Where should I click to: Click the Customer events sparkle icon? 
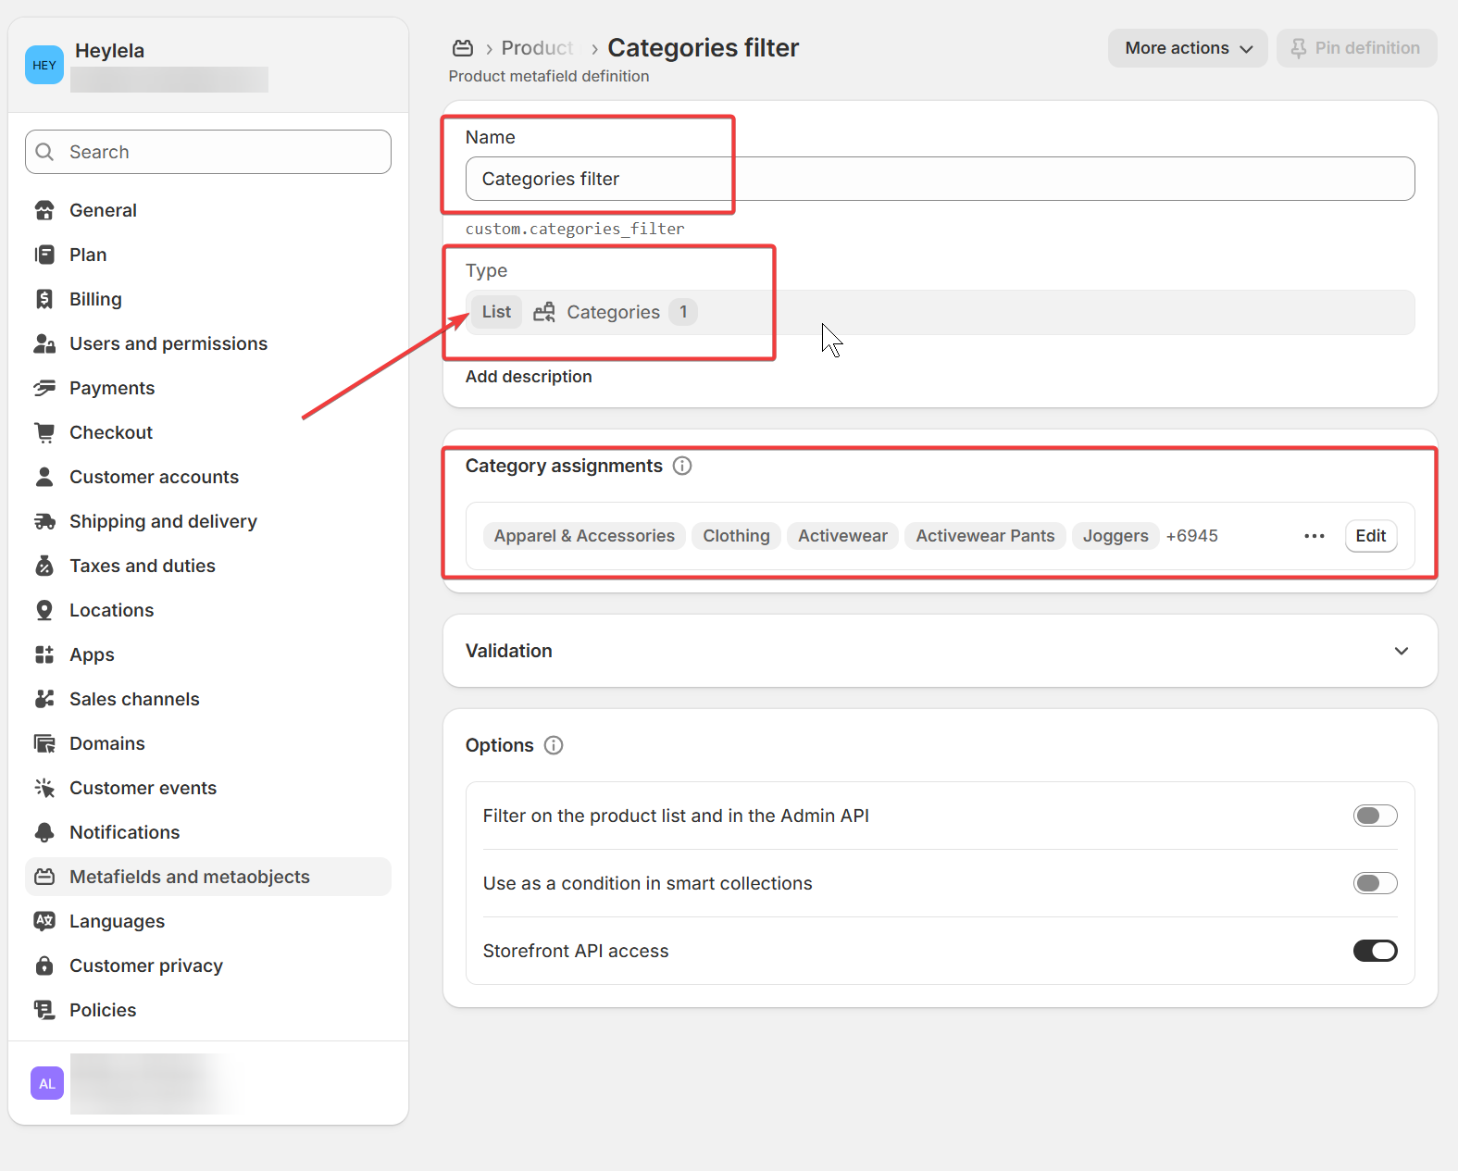[x=44, y=788]
